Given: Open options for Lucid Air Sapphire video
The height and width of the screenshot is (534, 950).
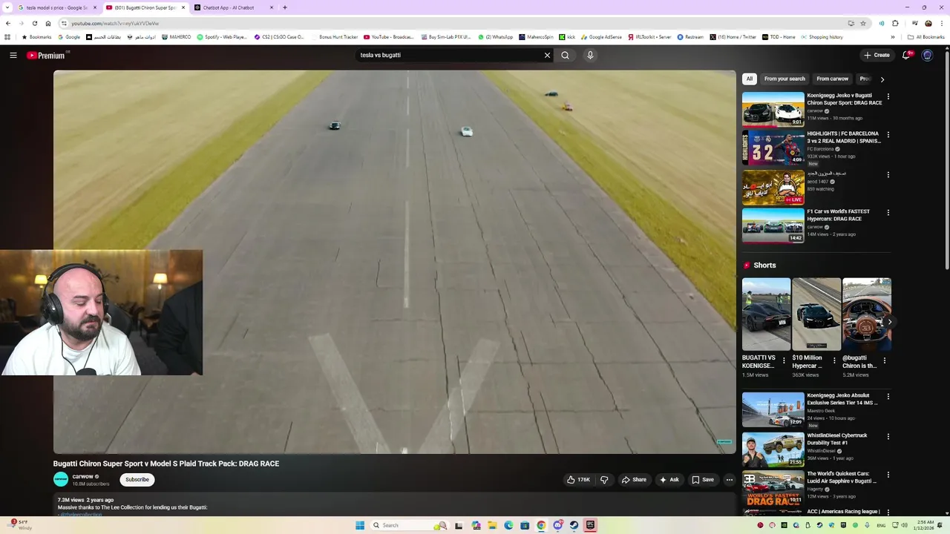Looking at the screenshot, I should click(x=888, y=475).
